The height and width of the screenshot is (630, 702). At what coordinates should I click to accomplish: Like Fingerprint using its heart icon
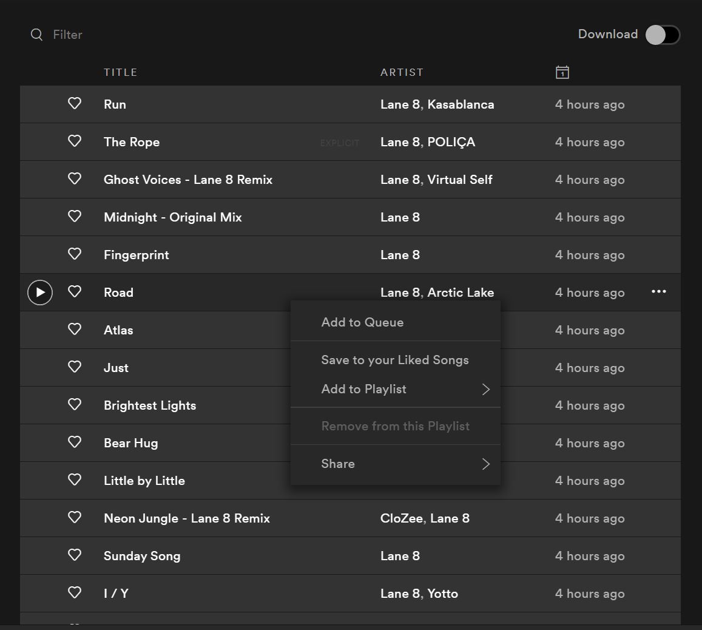[74, 254]
